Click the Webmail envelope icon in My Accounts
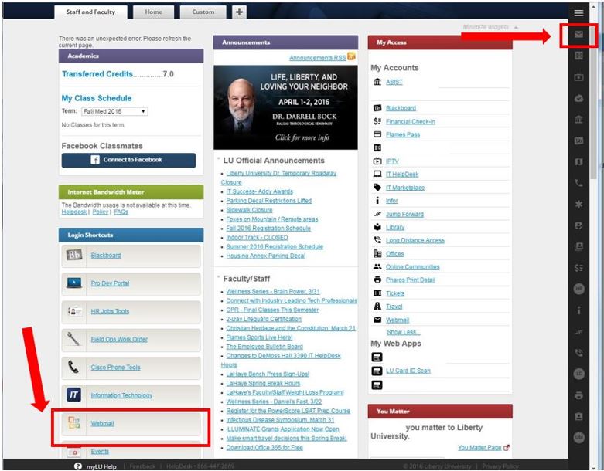 click(377, 320)
